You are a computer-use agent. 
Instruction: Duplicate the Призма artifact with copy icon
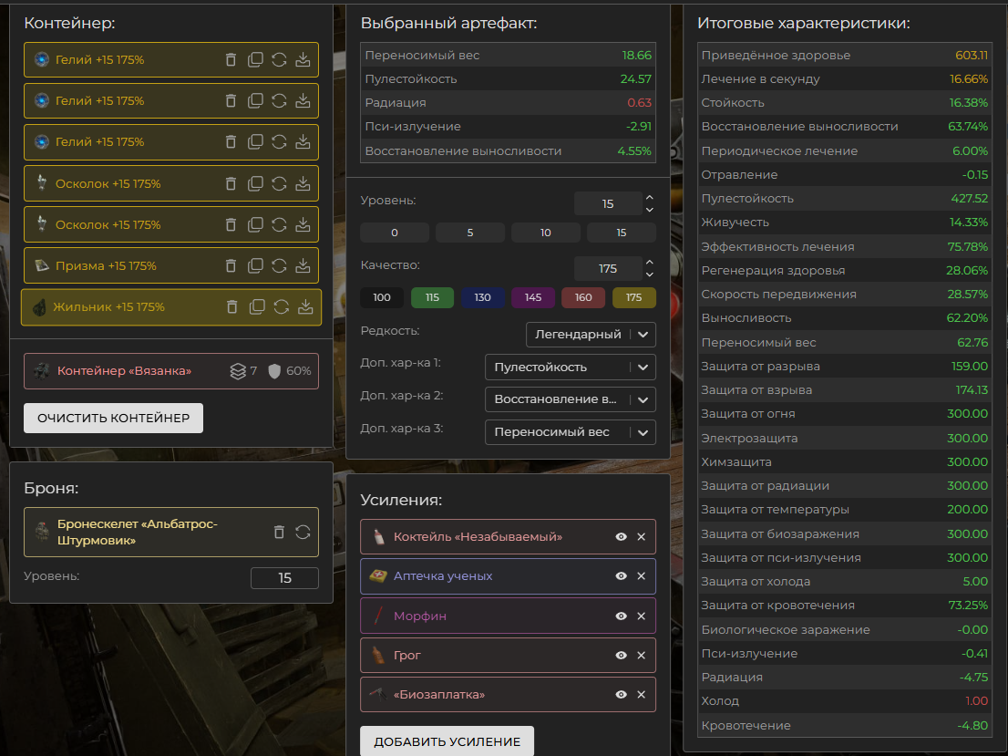[x=256, y=265]
